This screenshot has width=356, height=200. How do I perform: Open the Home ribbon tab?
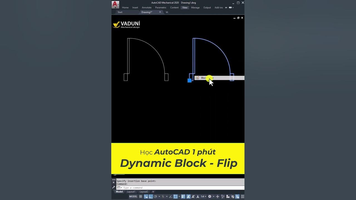tap(125, 7)
